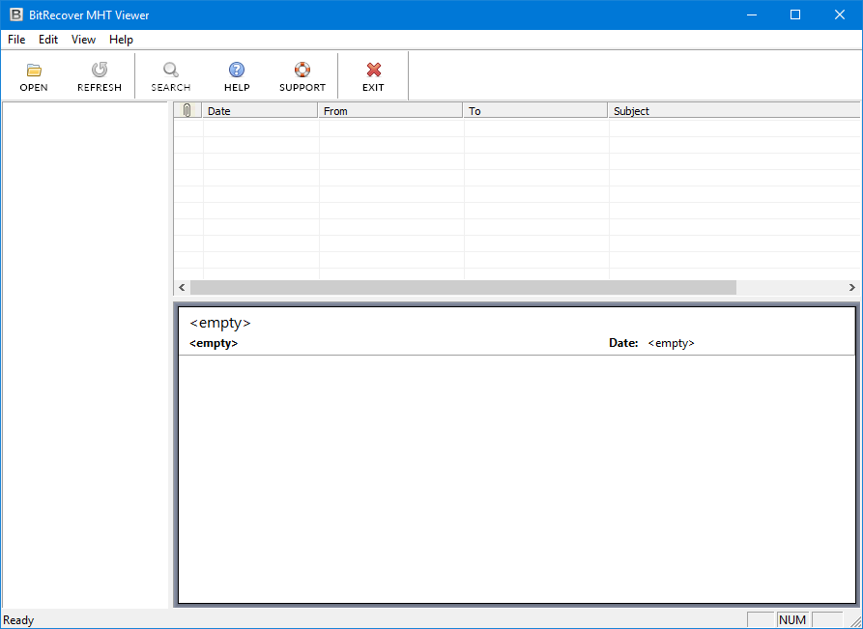The width and height of the screenshot is (863, 629).
Task: Click the REFRESH toolbar icon
Action: (x=100, y=76)
